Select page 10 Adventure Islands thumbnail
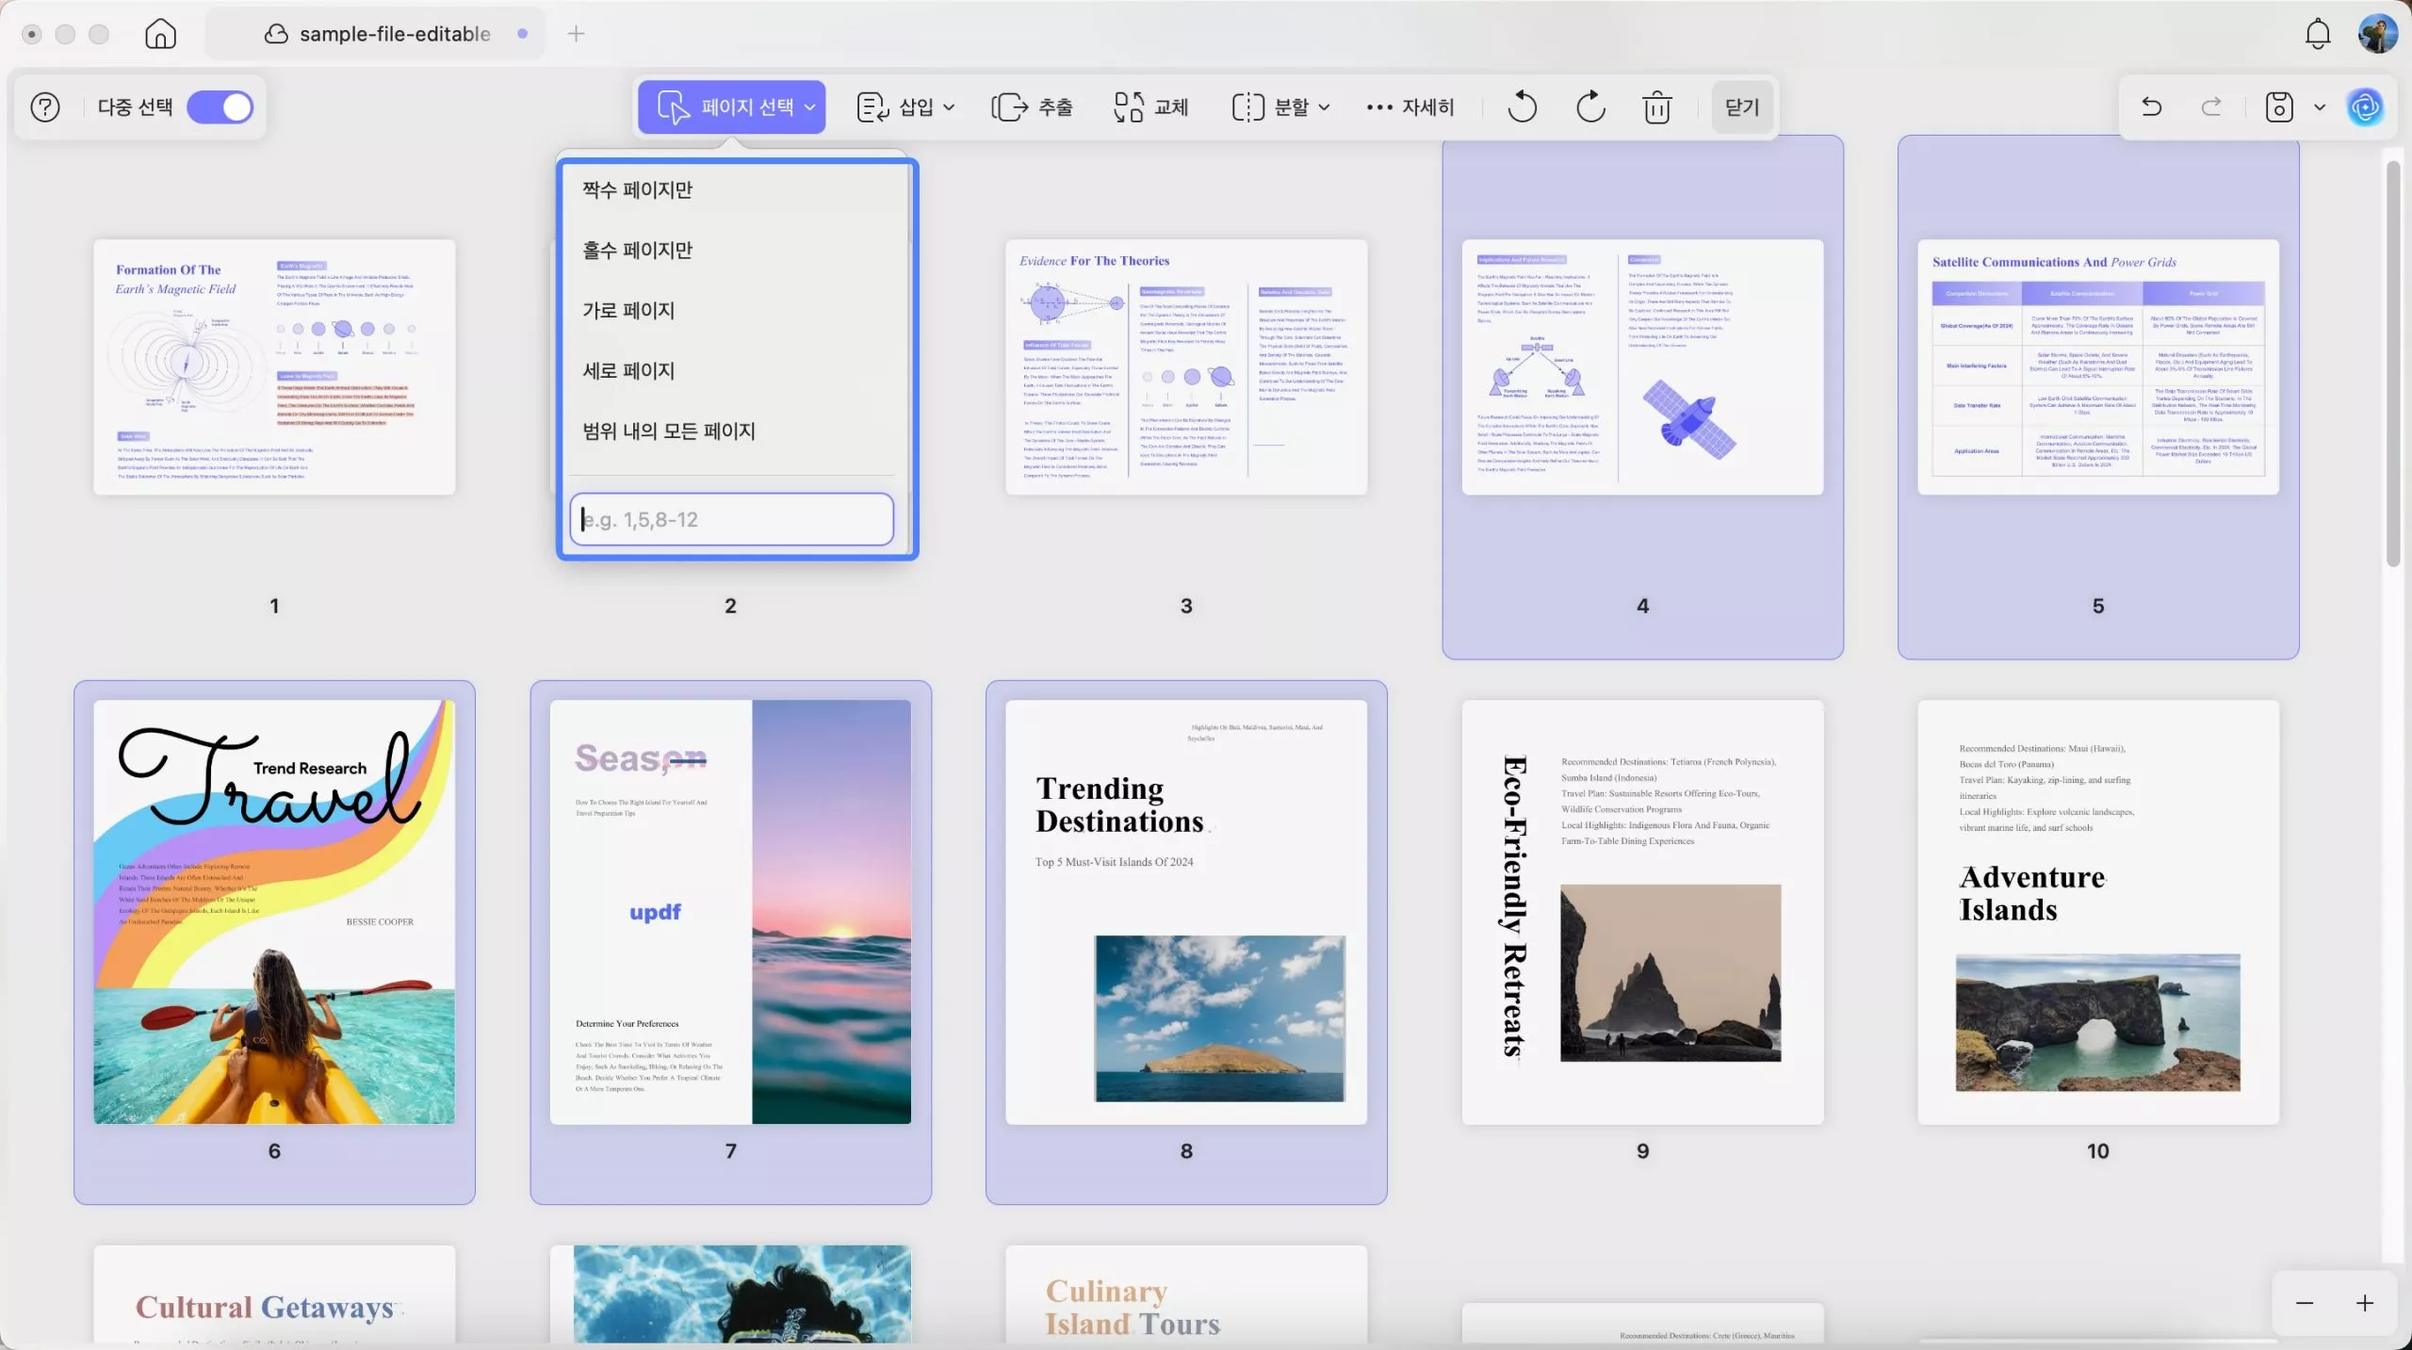Screen dimensions: 2412x1350 2098,912
